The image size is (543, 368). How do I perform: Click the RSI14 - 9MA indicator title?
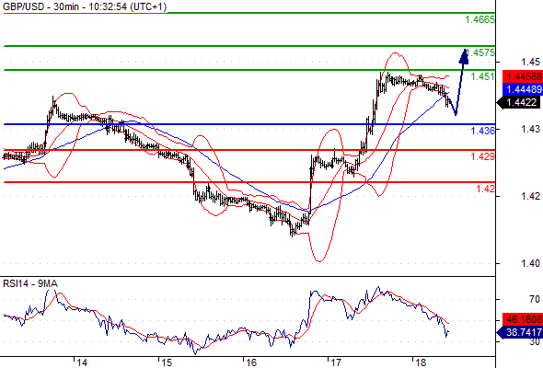(x=30, y=284)
